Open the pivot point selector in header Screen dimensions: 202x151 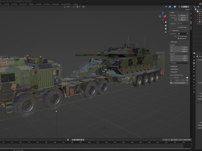74,7
